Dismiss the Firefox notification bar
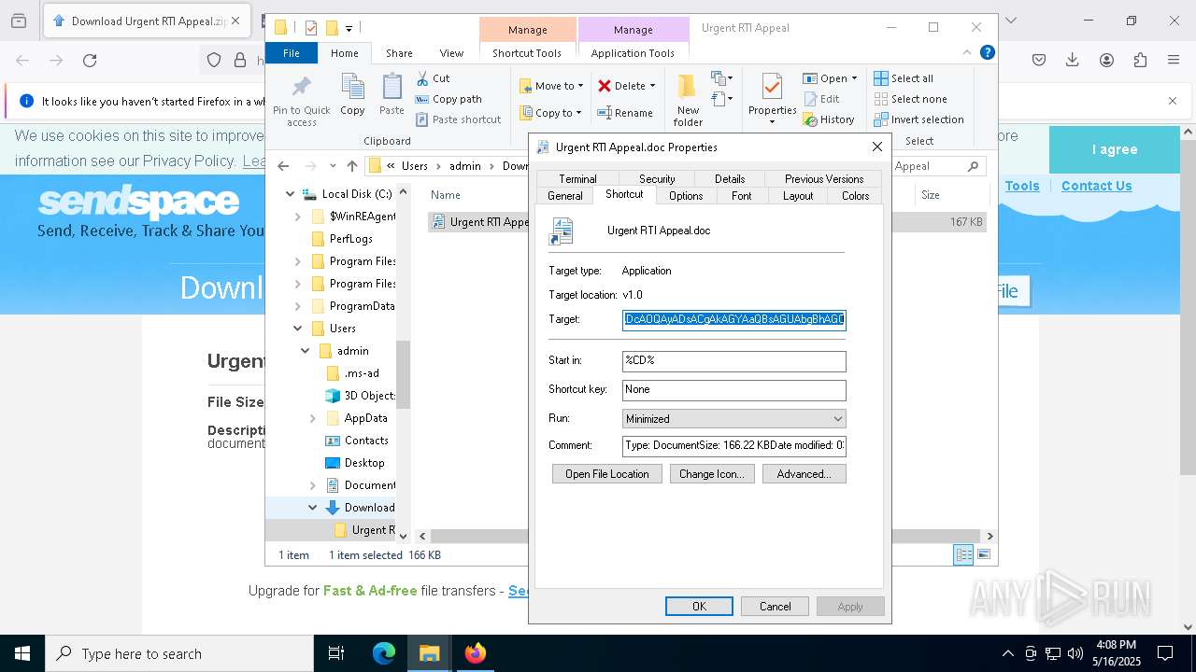This screenshot has height=672, width=1196. point(1173,101)
